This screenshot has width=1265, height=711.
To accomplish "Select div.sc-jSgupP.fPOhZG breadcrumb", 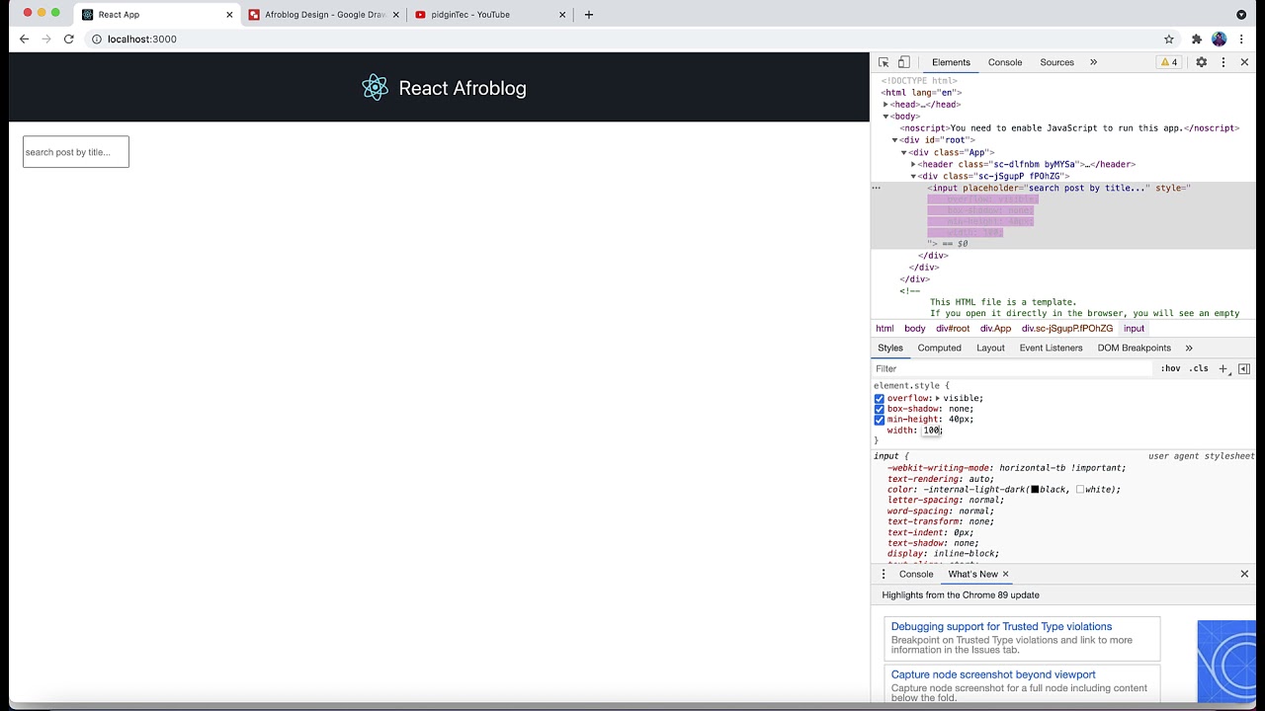I will click(x=1067, y=329).
